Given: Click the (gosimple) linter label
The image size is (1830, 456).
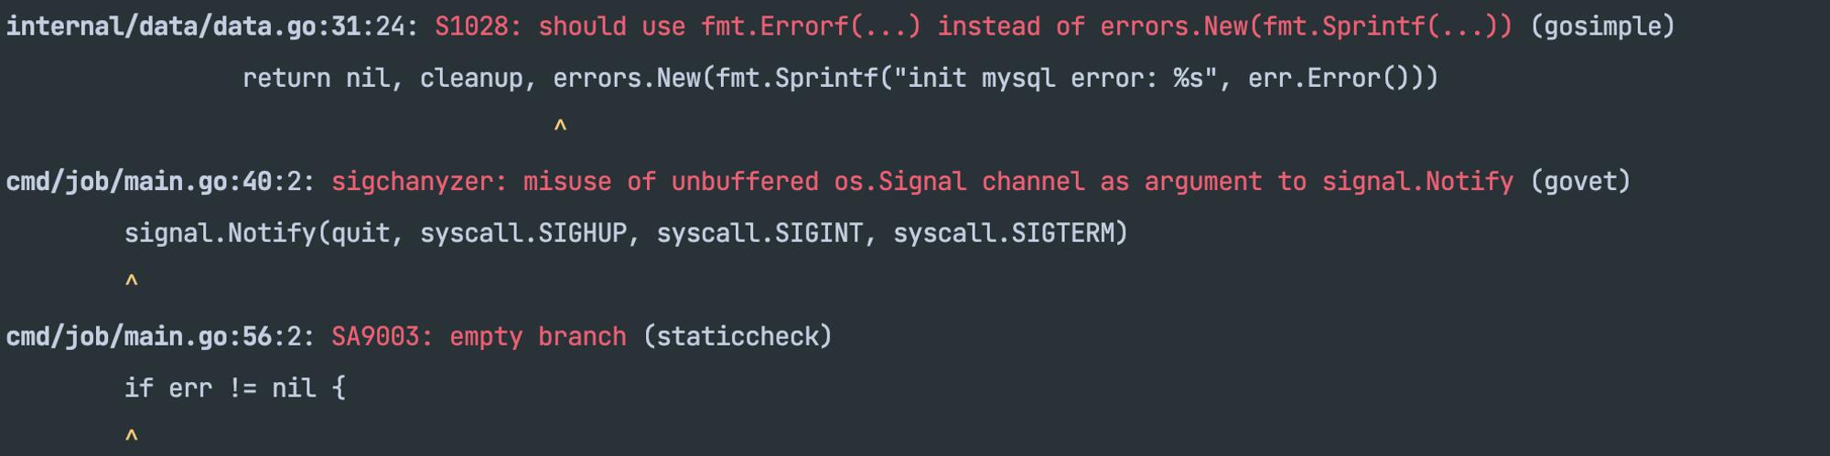Looking at the screenshot, I should click(1603, 27).
